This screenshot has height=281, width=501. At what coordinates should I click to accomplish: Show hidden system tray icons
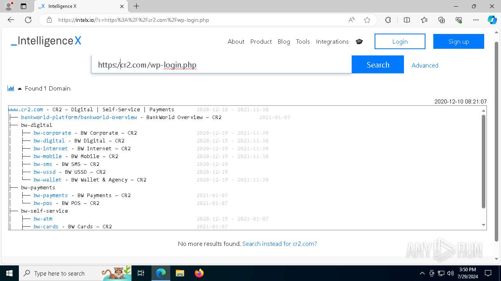[x=422, y=273]
